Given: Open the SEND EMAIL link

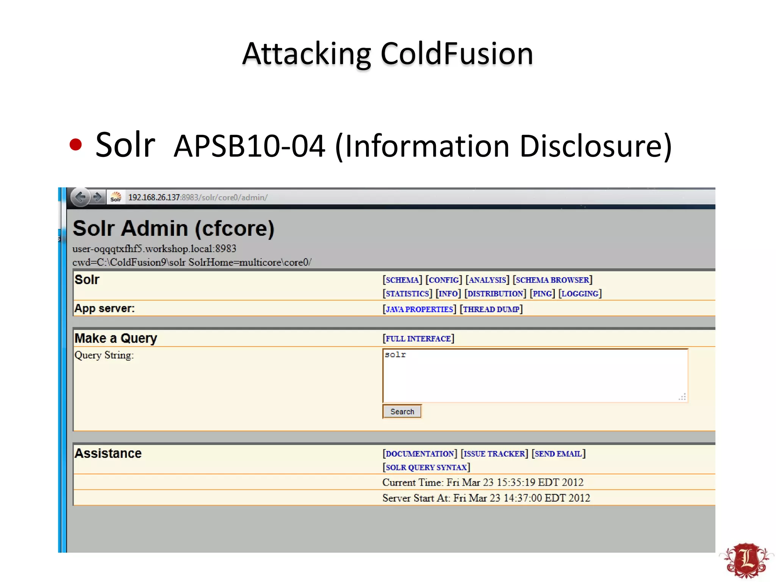Looking at the screenshot, I should (x=559, y=454).
